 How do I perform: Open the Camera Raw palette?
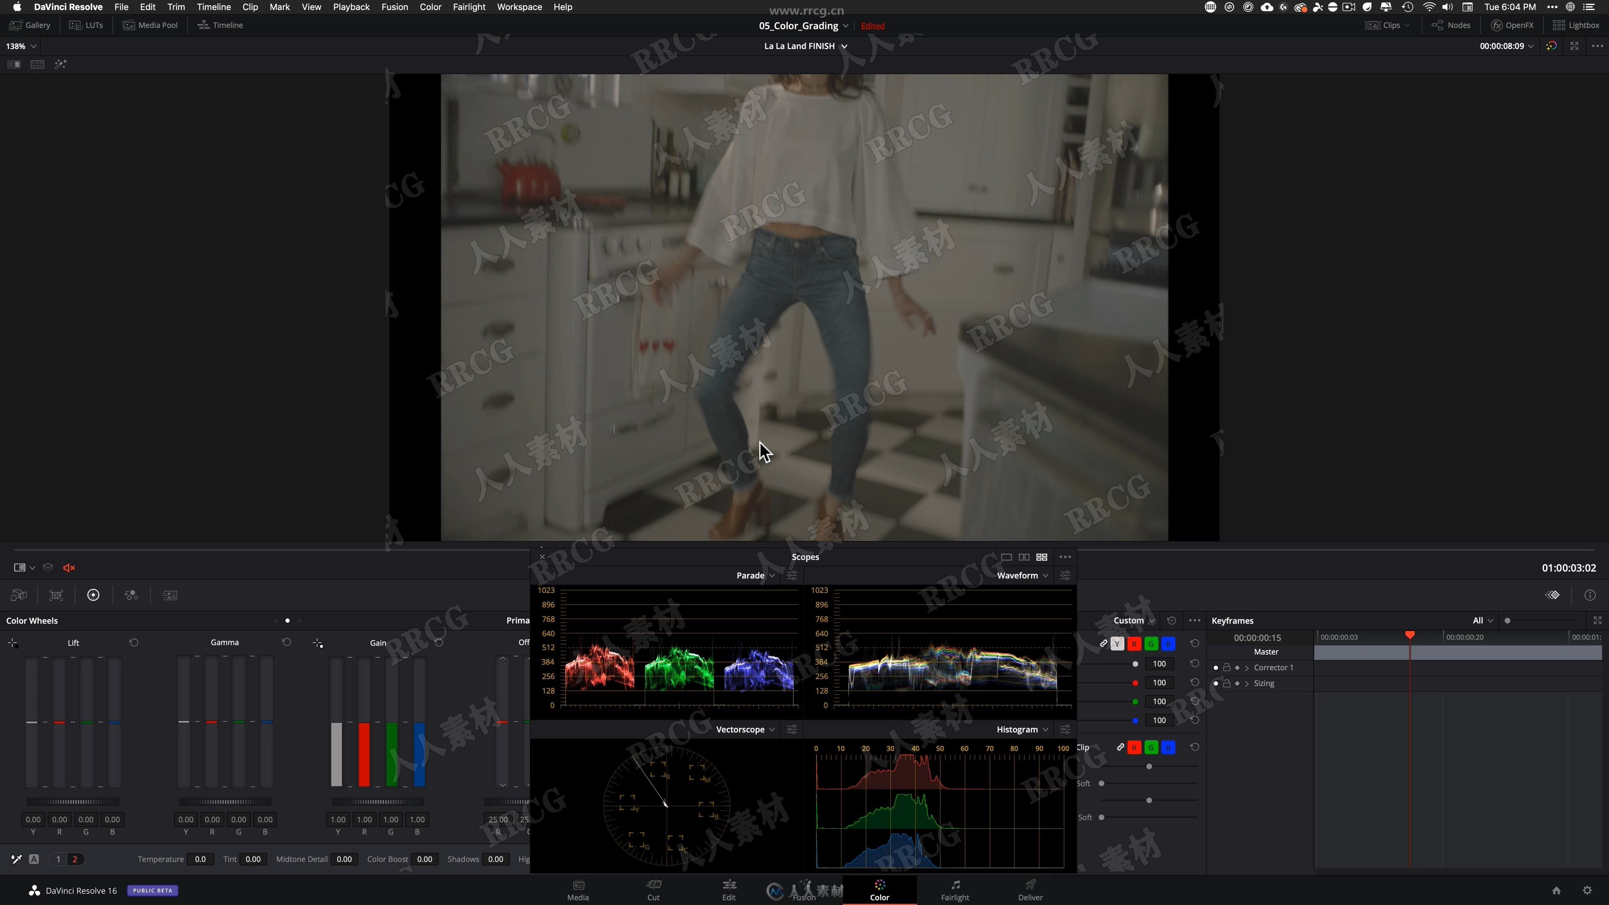(x=19, y=595)
